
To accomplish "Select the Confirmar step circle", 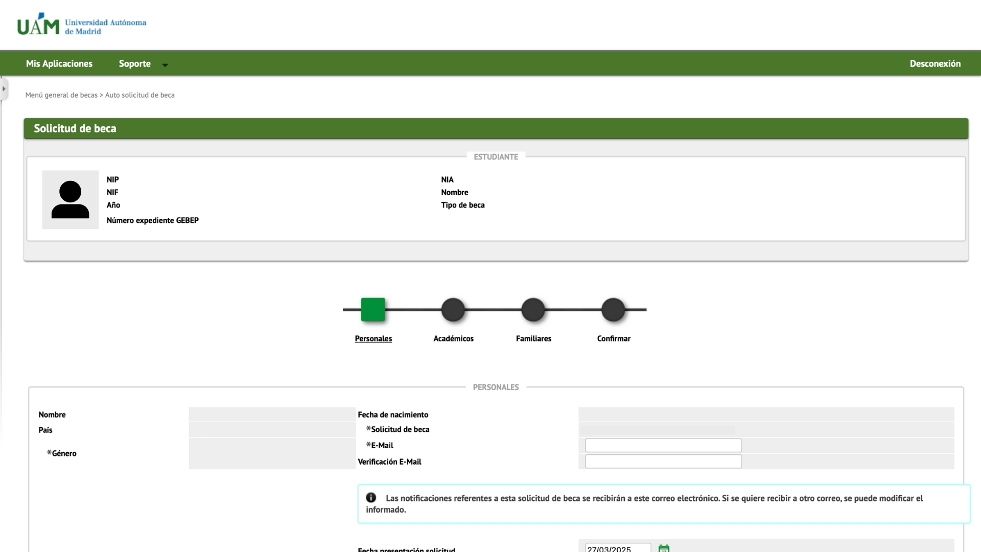I will (x=613, y=310).
